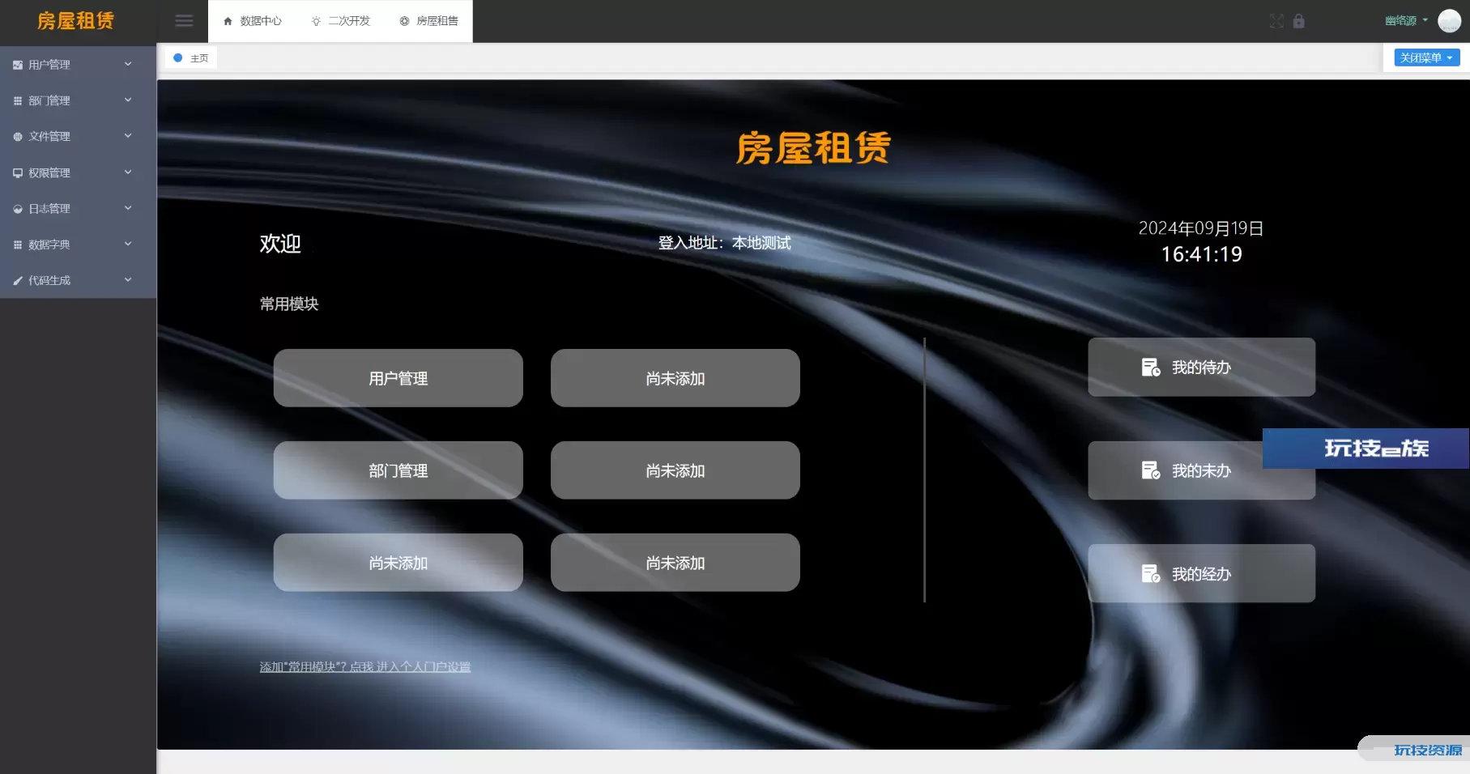Click the date 2024年09月19日

[1201, 228]
